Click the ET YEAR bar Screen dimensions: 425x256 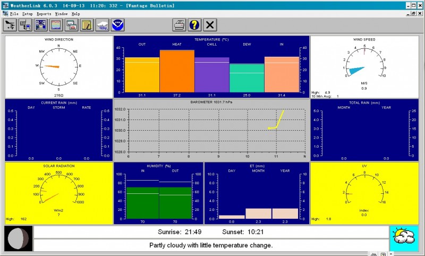point(285,214)
